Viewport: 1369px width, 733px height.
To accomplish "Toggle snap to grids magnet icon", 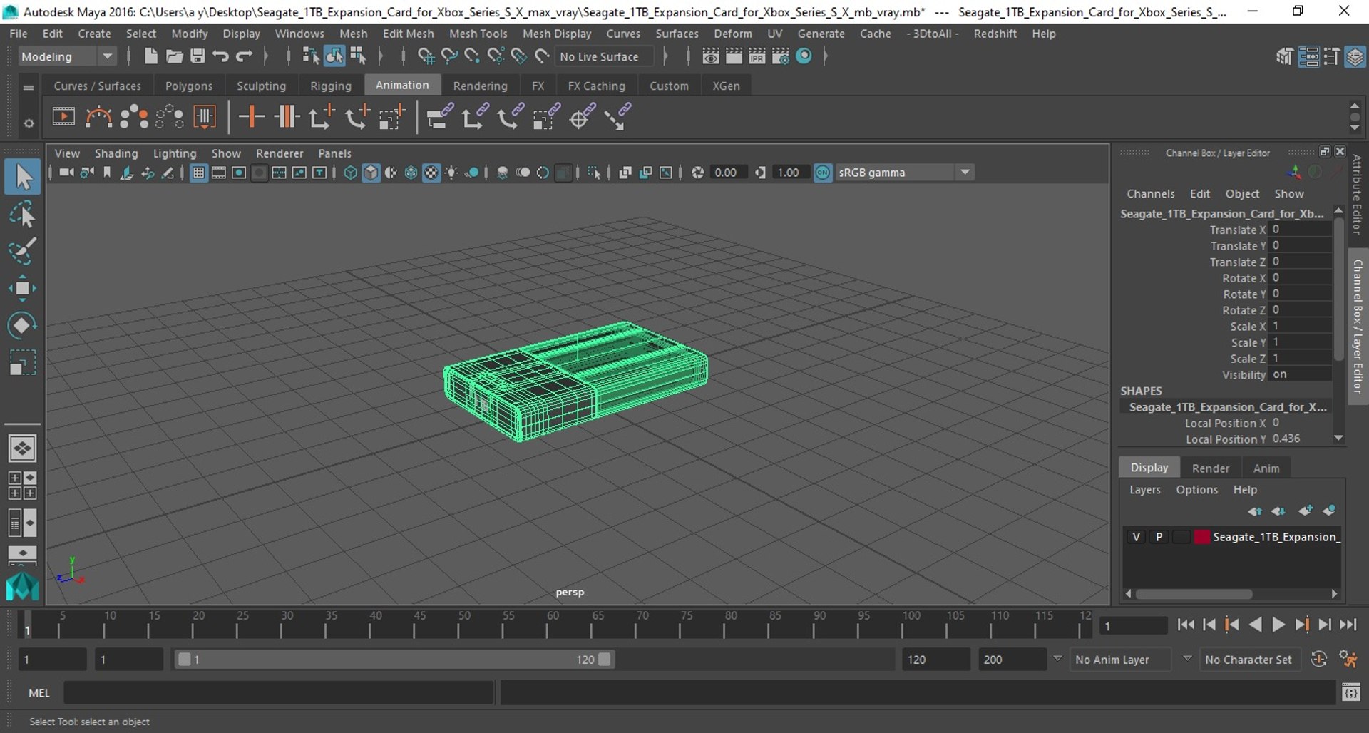I will pos(426,56).
